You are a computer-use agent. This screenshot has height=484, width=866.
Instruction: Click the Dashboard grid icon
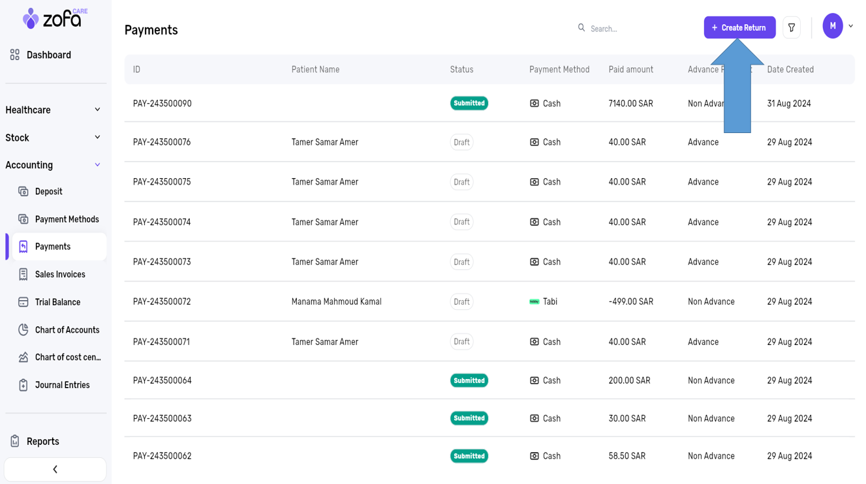point(15,55)
